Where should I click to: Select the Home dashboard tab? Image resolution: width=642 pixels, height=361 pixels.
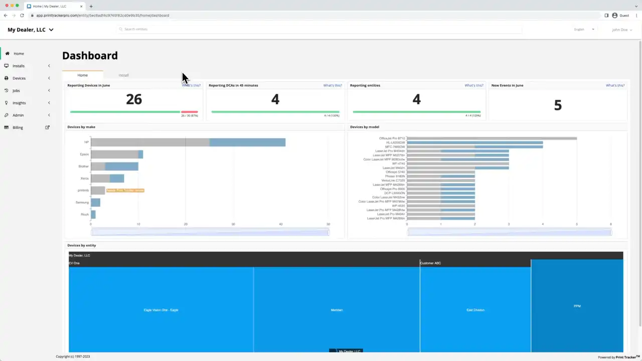click(82, 75)
